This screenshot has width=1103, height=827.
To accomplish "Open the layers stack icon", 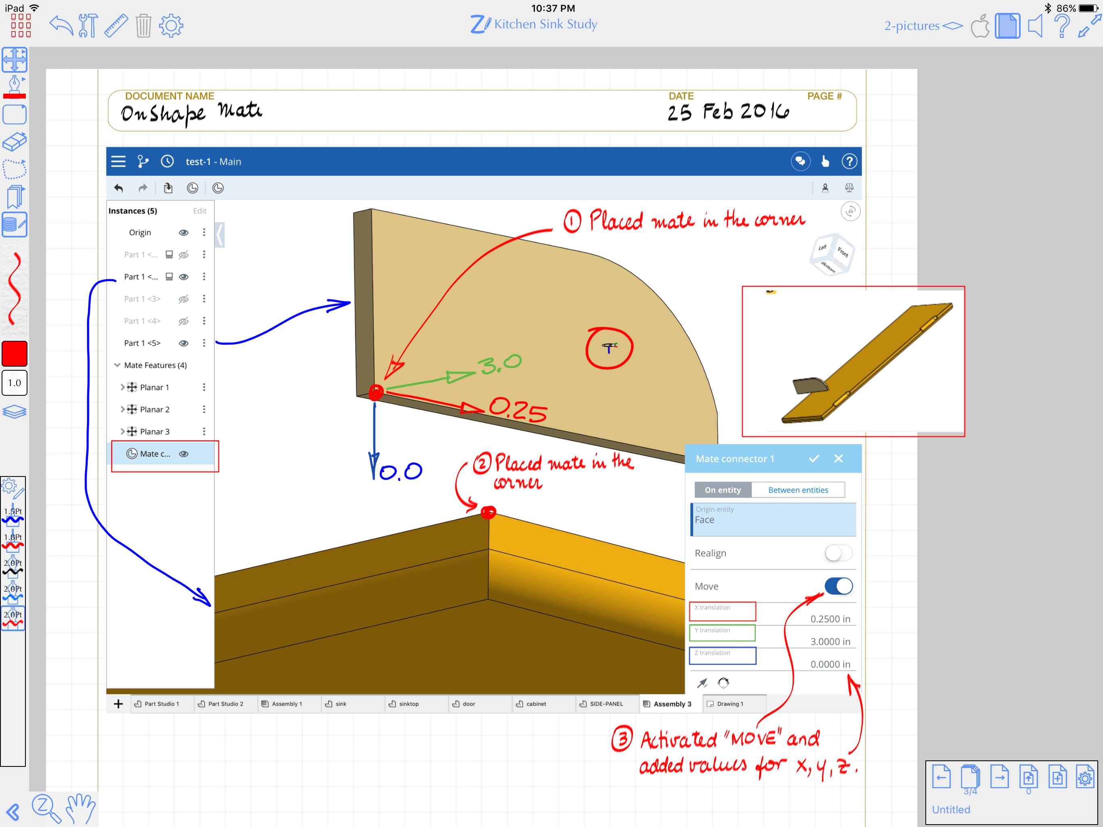I will click(x=15, y=411).
